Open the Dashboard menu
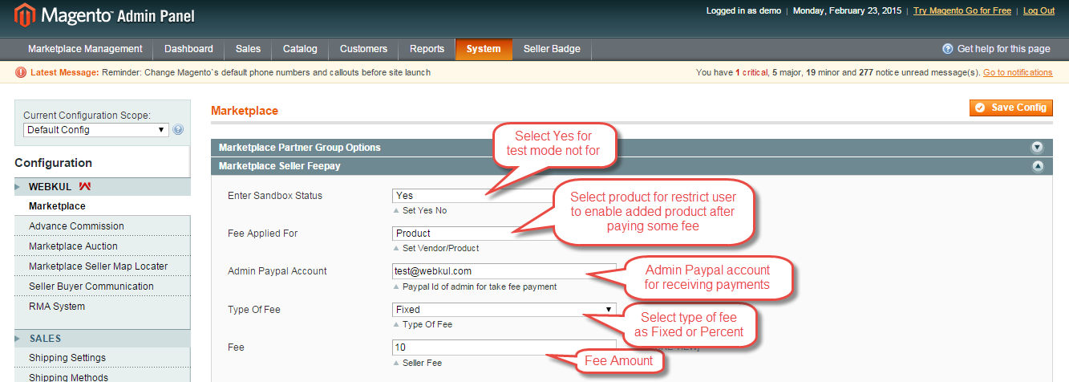Screen dimensions: 1069x382 click(188, 49)
